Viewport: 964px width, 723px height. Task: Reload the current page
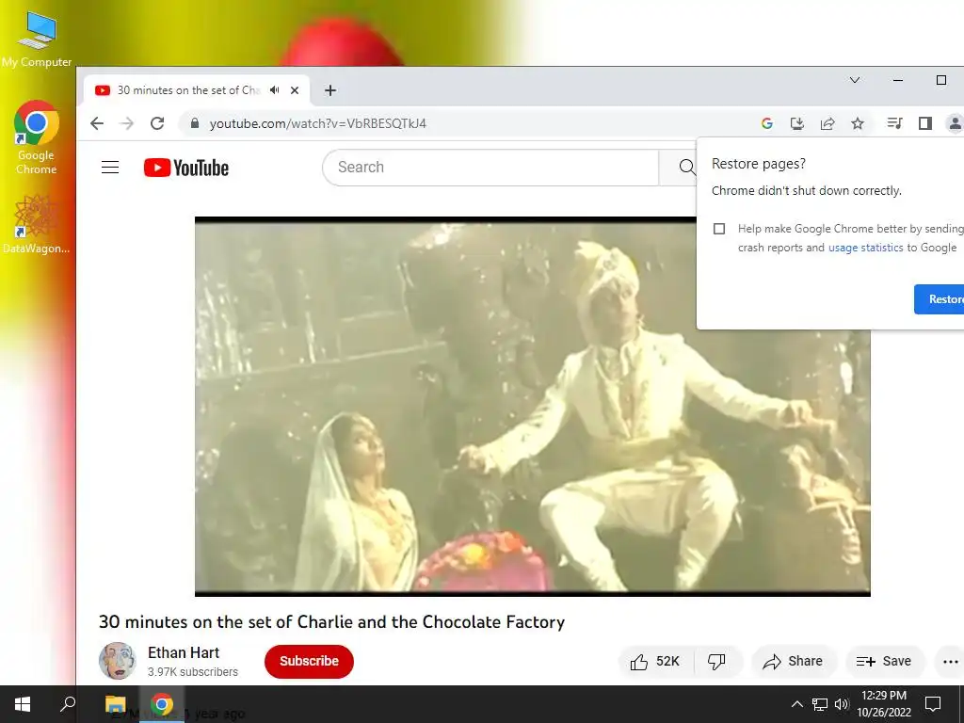pyautogui.click(x=157, y=123)
